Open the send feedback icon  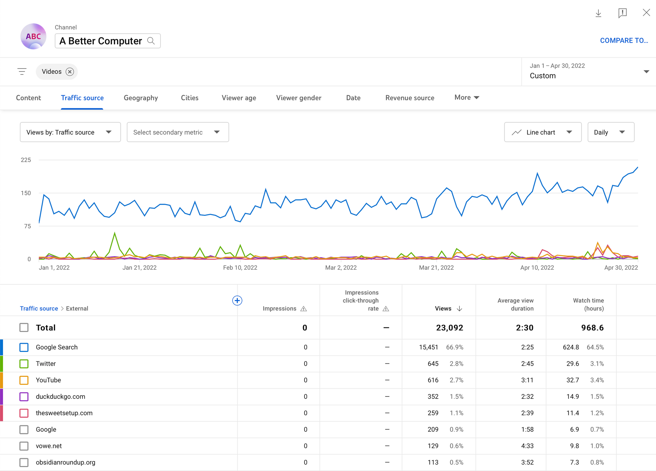tap(622, 13)
